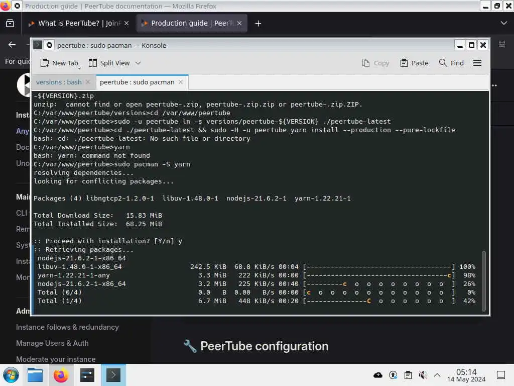Click Konsole terminal scrollbar handle
This screenshot has height=386, width=514.
click(483, 280)
